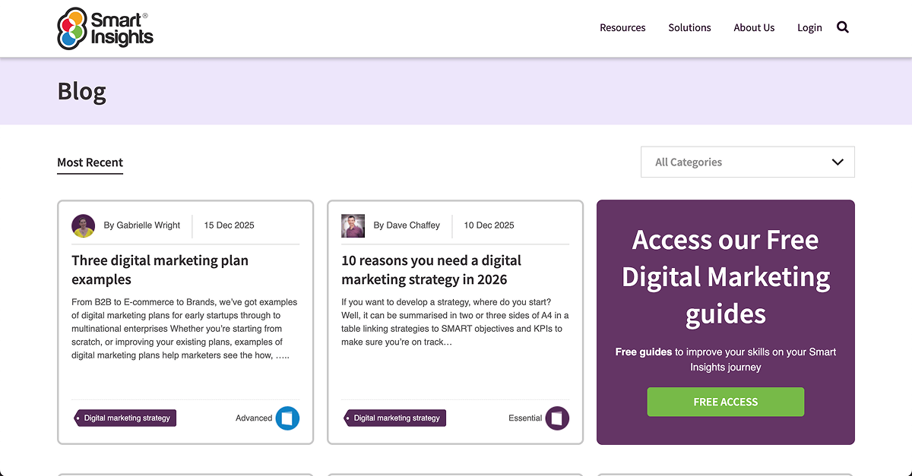Go to About Us in navigation
The height and width of the screenshot is (476, 912).
tap(754, 27)
